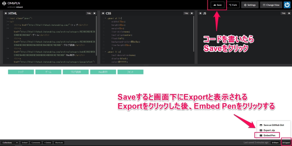Tidy the JS code
This screenshot has height=146, width=292.
pos(283,13)
